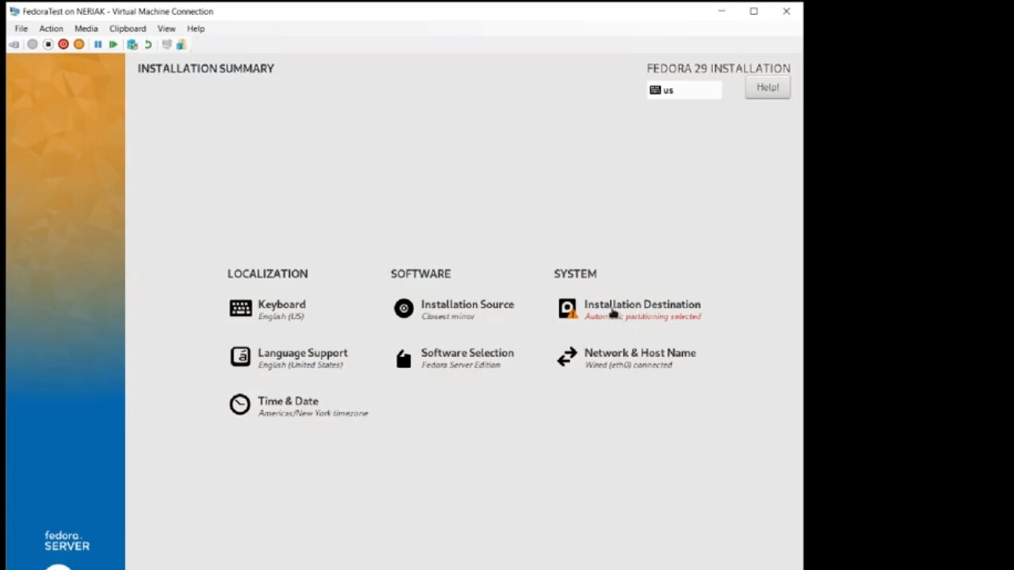Image resolution: width=1014 pixels, height=570 pixels.
Task: Click 'Closest mirror' subtitle text
Action: tap(448, 317)
